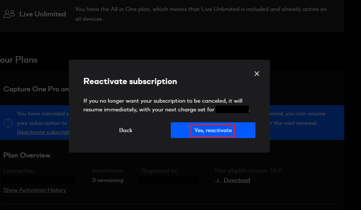Image resolution: width=361 pixels, height=210 pixels.
Task: Click the Live Unlimited people icon
Action: 9,14
